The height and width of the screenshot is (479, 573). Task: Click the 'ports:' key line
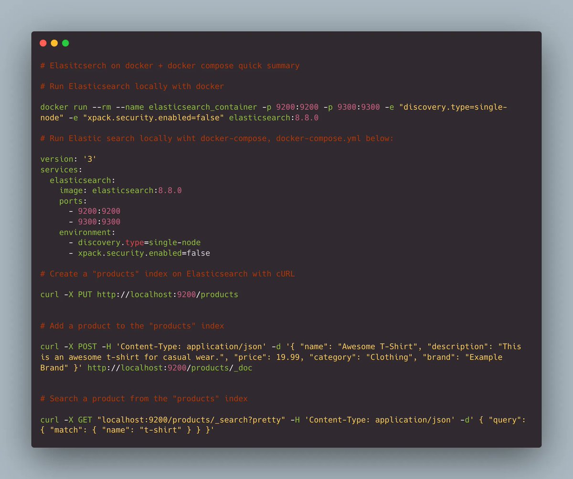click(x=73, y=201)
